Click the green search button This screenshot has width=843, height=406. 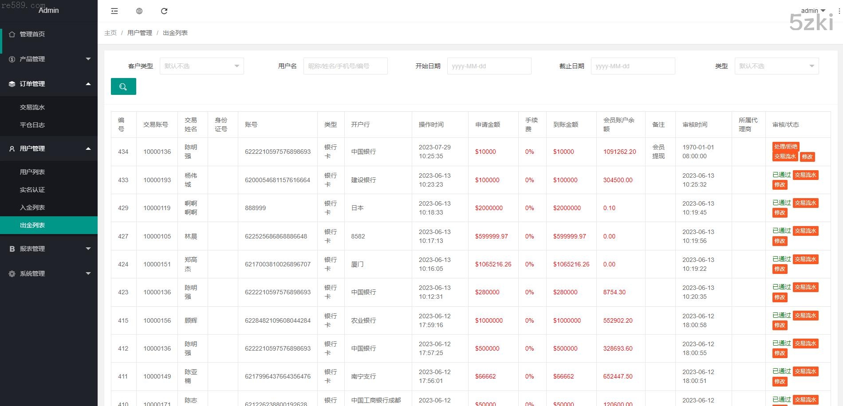123,86
